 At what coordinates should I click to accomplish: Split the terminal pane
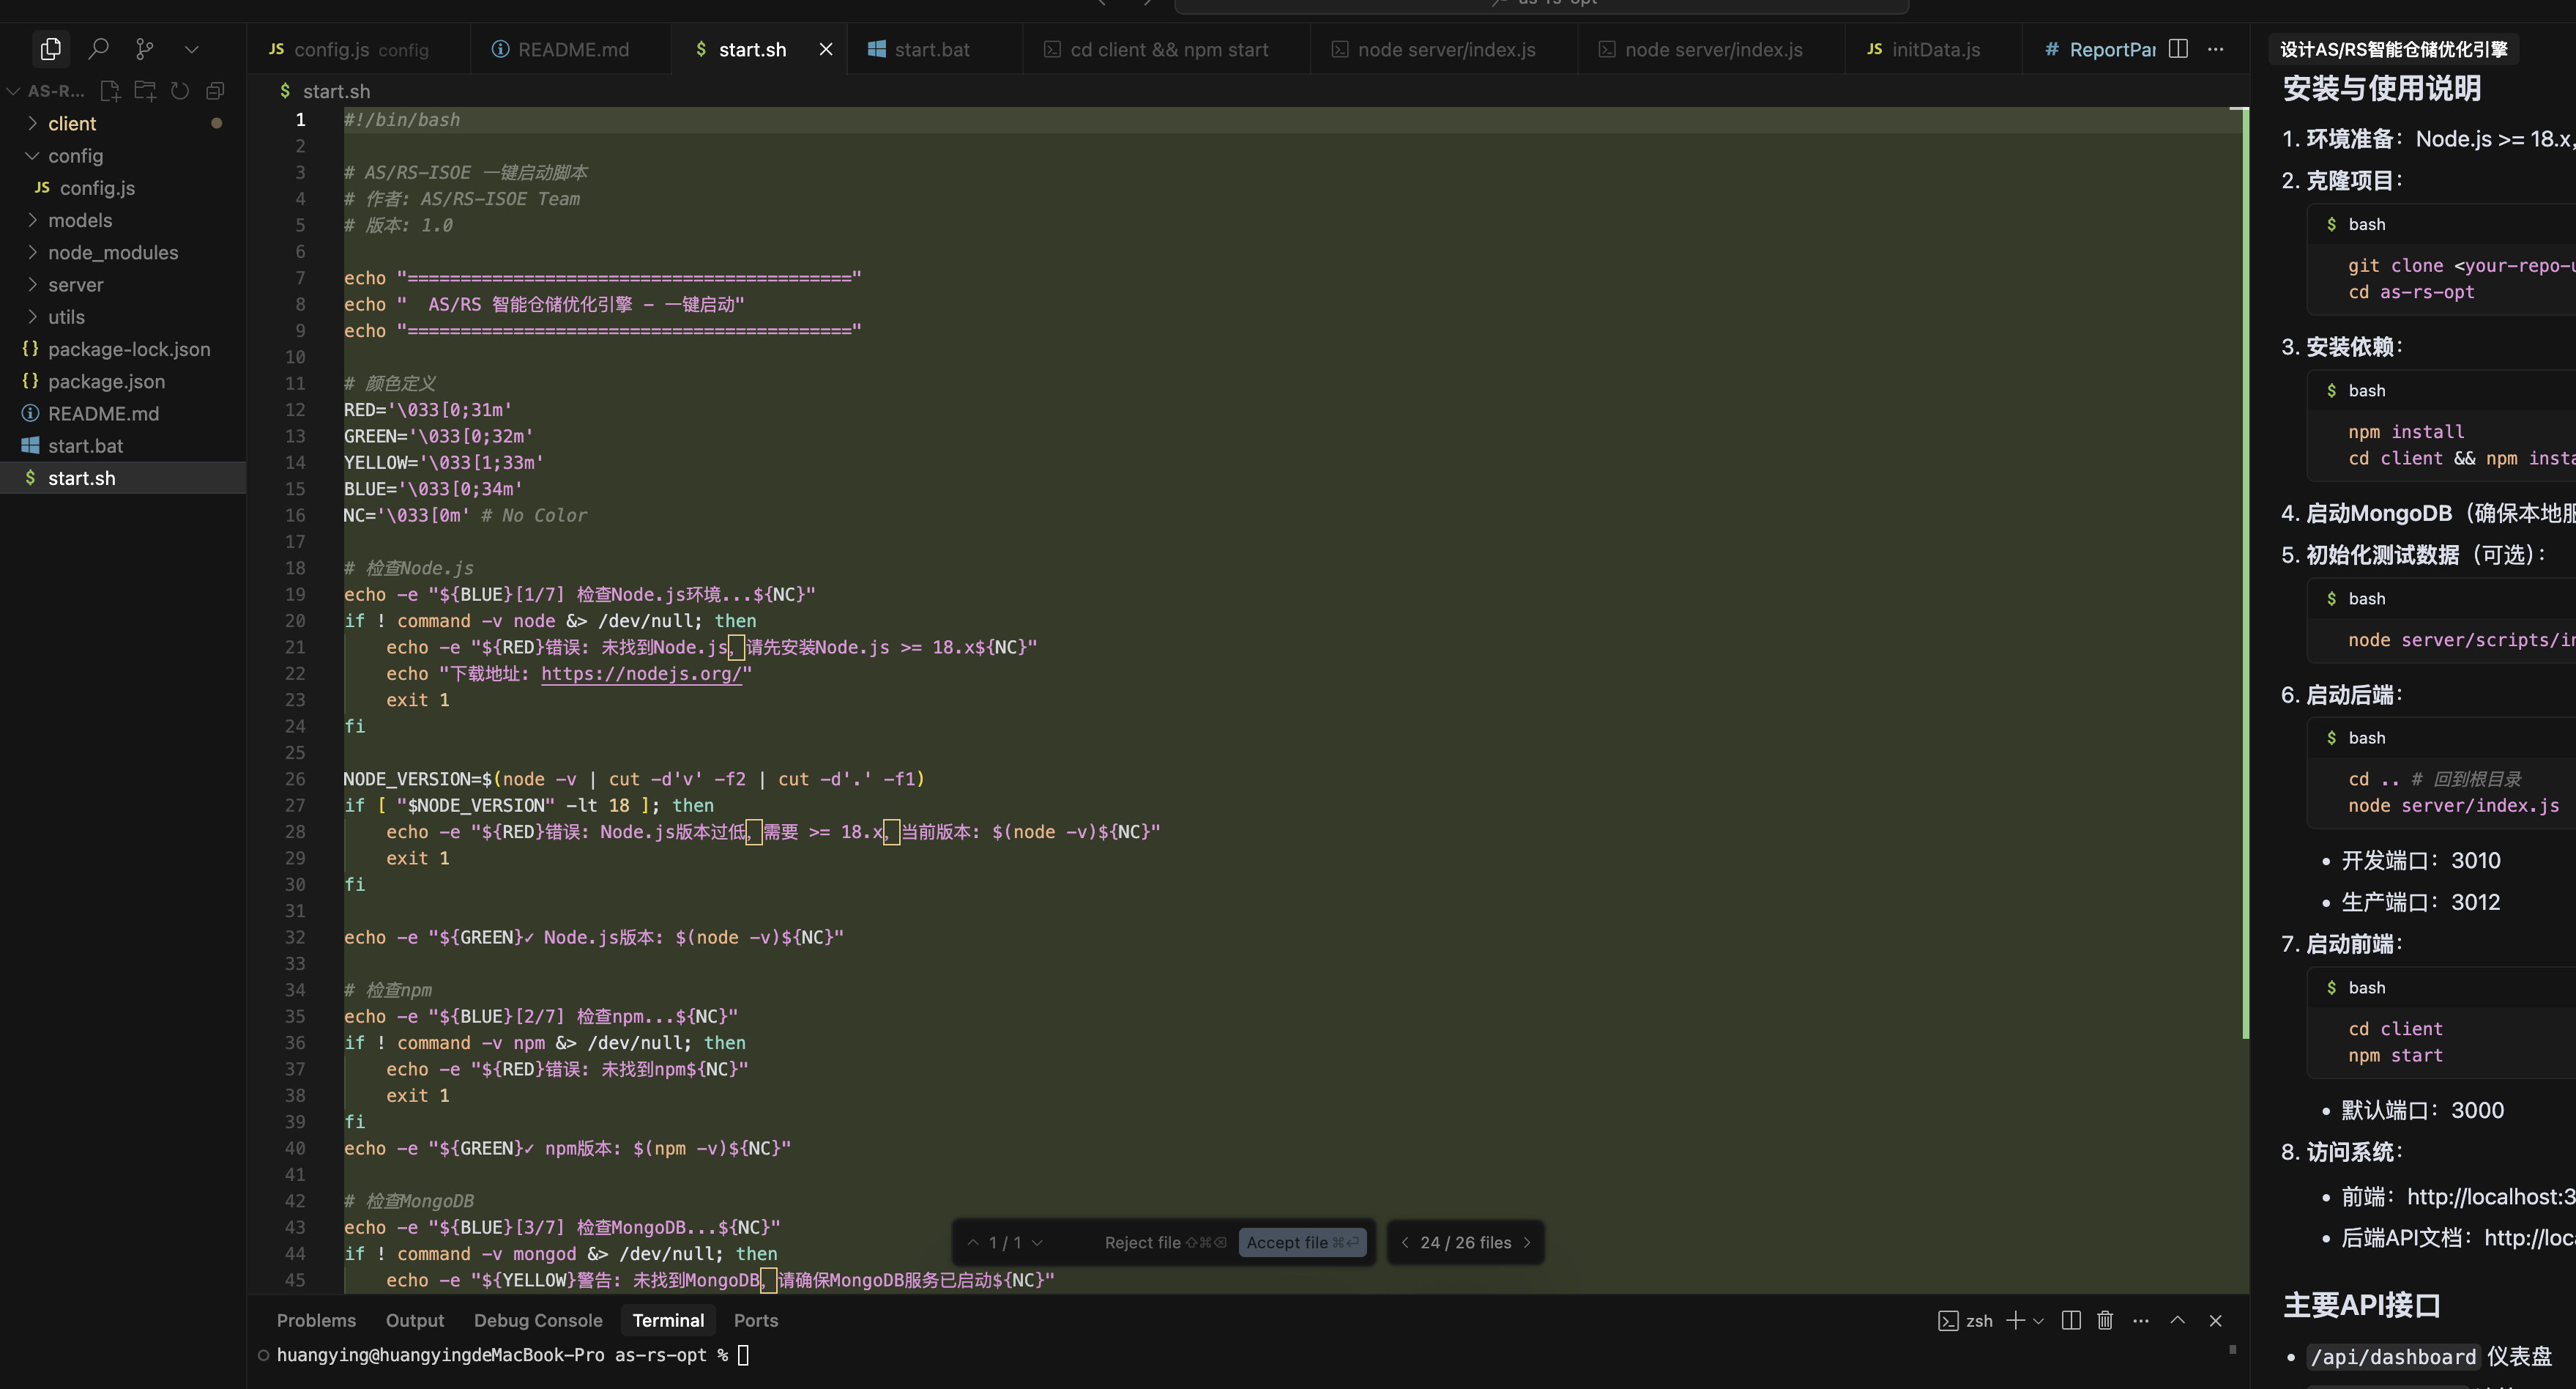[2071, 1321]
